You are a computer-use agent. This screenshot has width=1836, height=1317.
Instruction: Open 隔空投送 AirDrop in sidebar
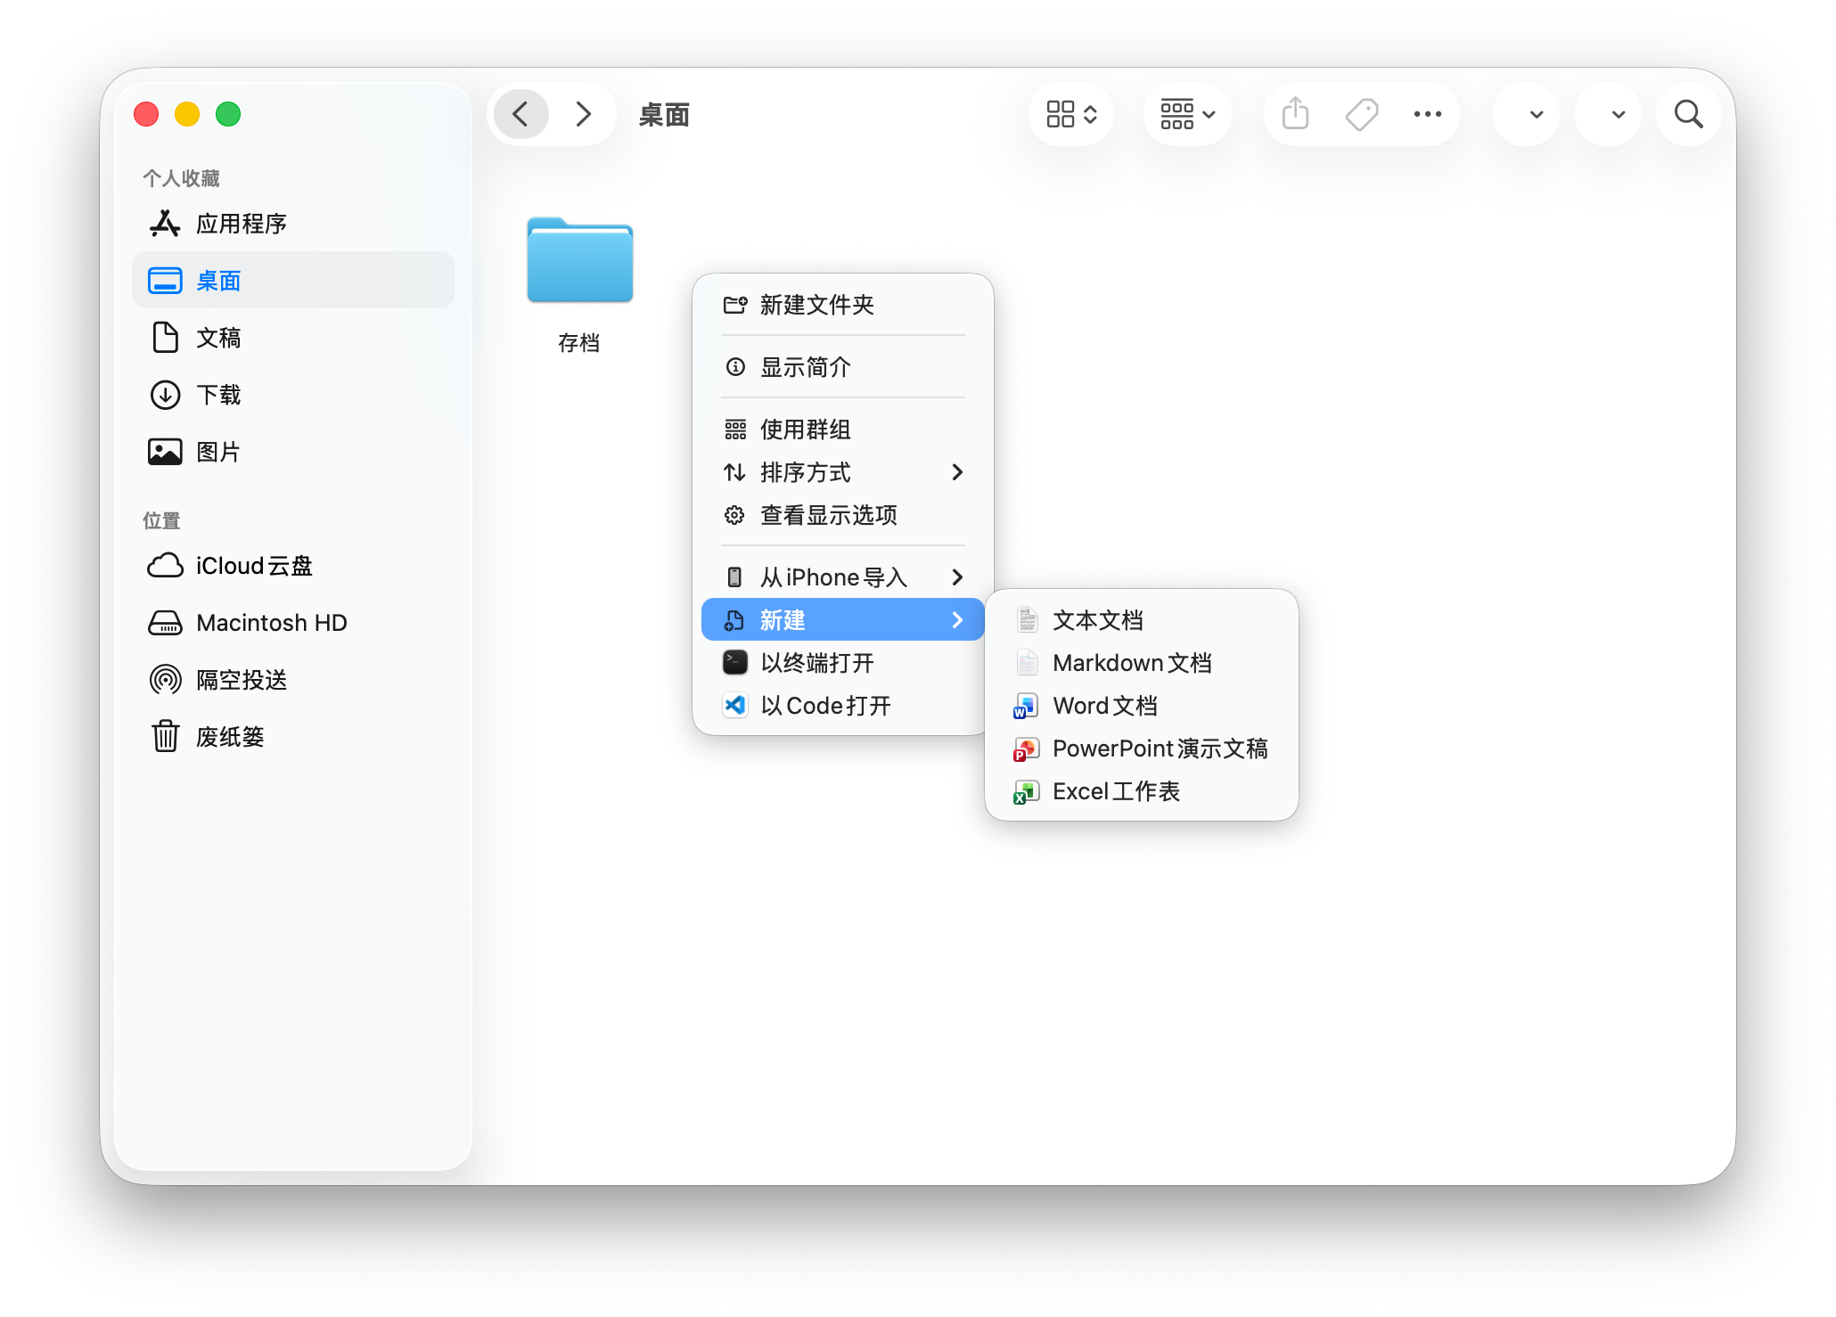point(293,680)
